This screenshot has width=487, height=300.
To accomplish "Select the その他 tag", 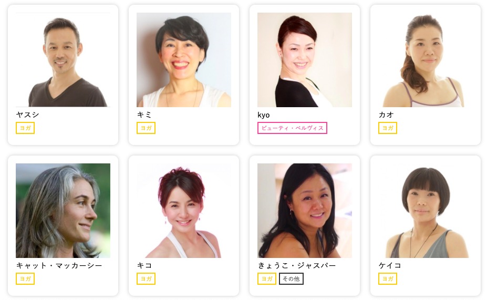I will pos(291,278).
